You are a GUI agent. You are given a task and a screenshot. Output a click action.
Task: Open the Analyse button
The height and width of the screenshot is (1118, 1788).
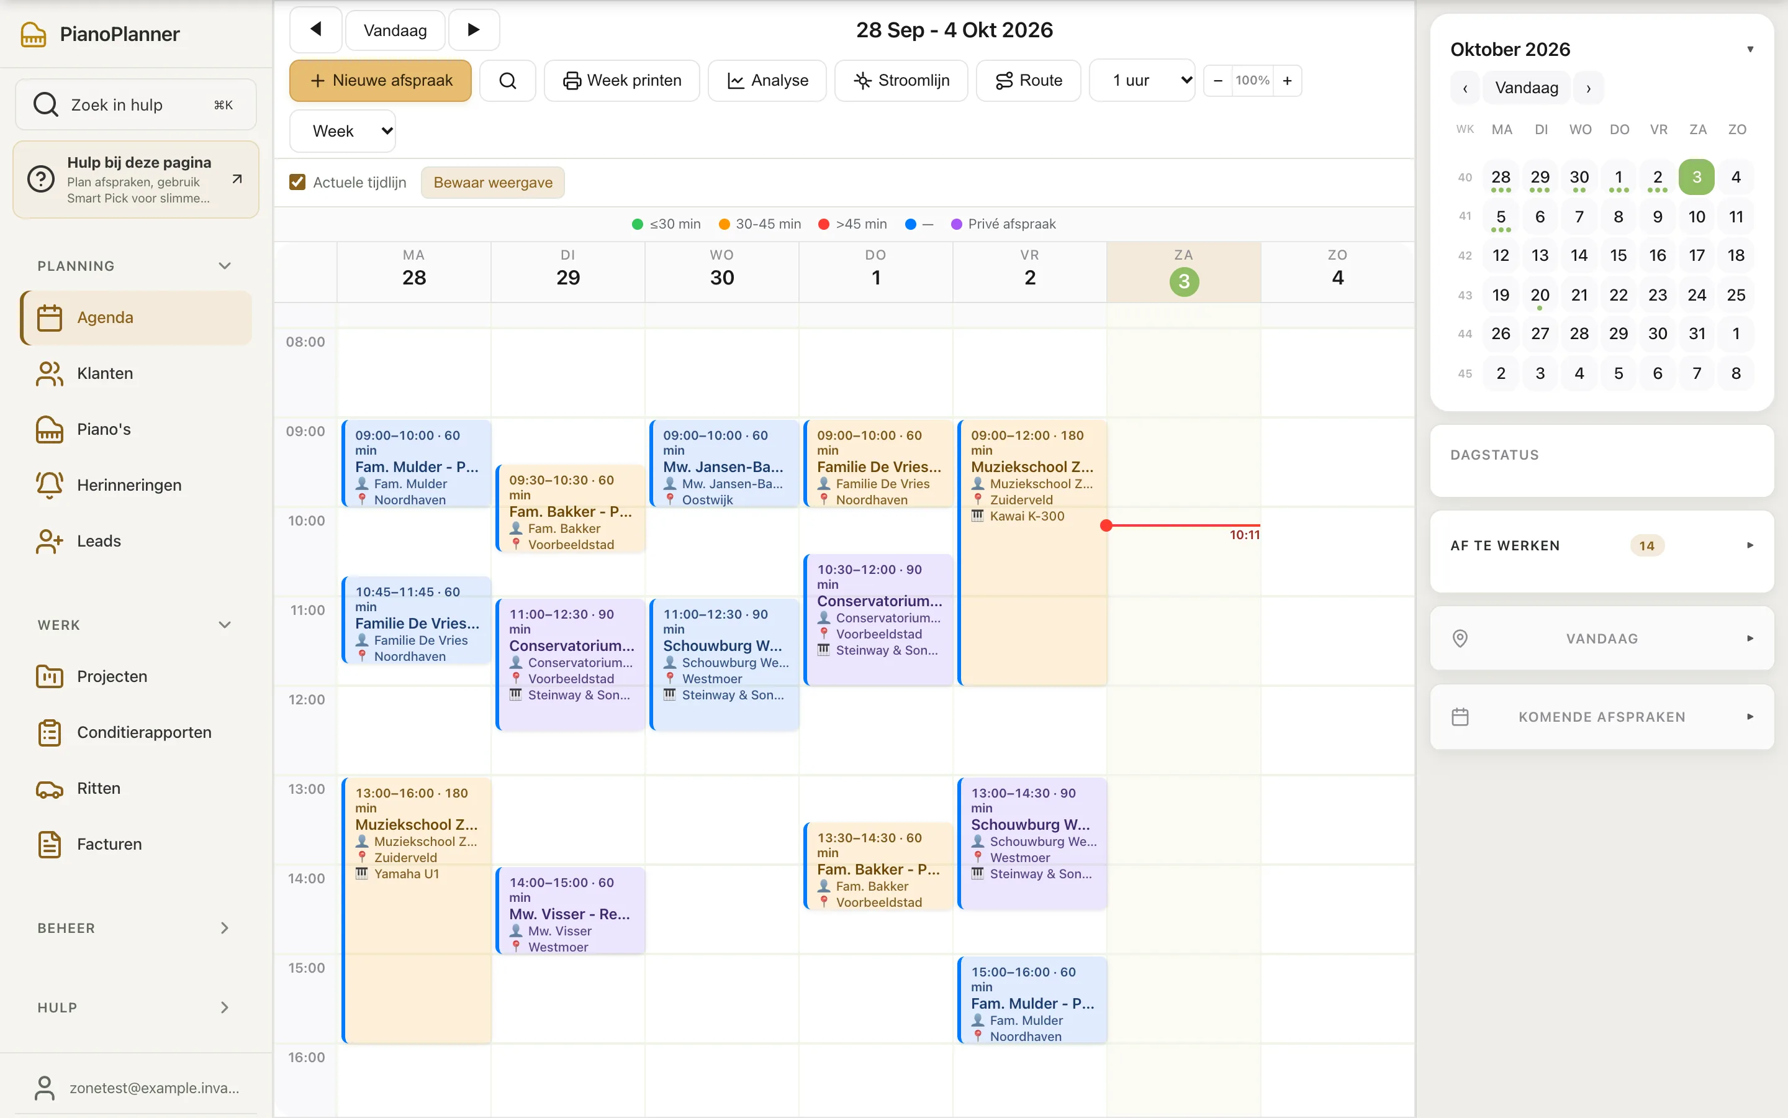tap(767, 81)
